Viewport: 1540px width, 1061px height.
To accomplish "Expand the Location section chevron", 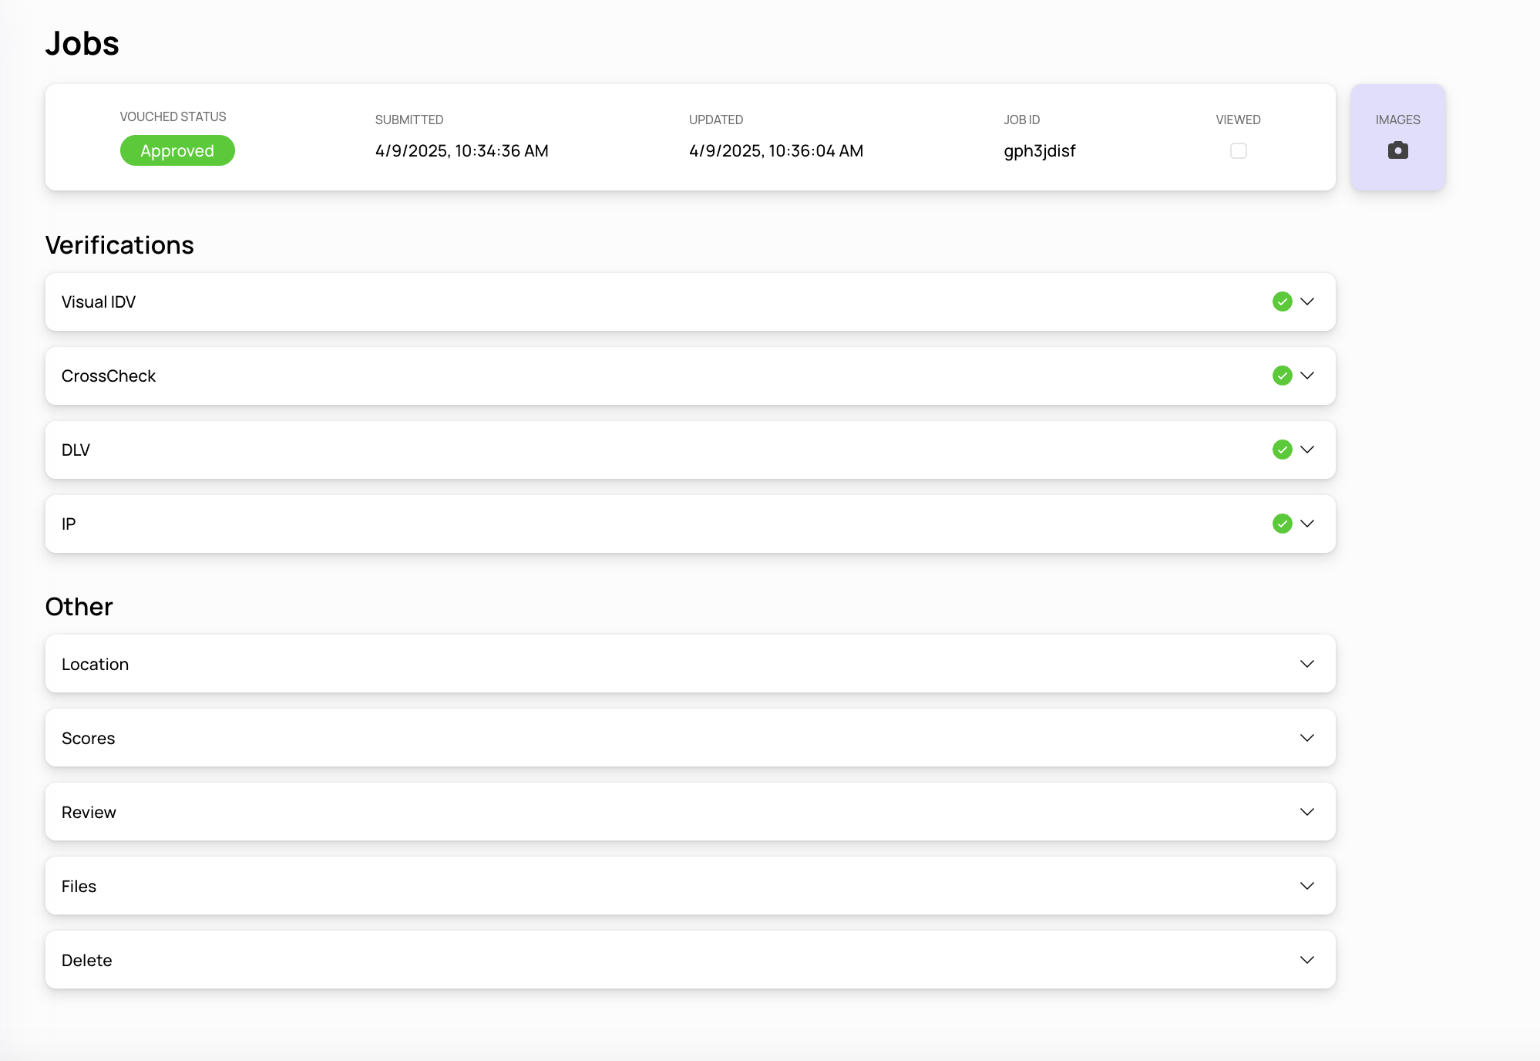I will [1306, 664].
